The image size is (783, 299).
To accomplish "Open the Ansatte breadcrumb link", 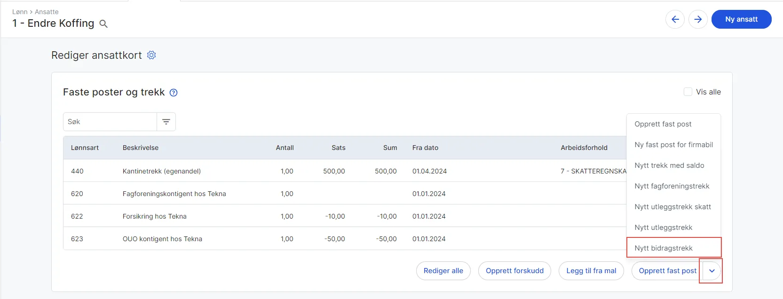I will (47, 12).
